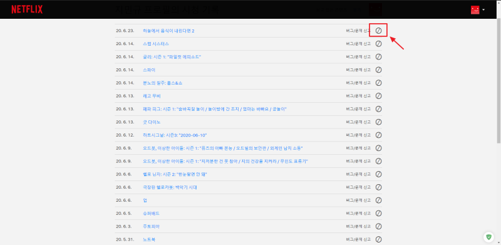Click 버그/문제 신고 for 스텝 시스터스
This screenshot has height=245, width=501.
(358, 44)
